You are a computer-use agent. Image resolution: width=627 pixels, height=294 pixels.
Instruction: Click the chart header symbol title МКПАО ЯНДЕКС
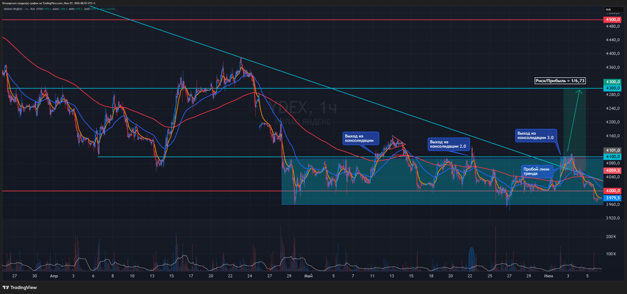pyautogui.click(x=13, y=9)
